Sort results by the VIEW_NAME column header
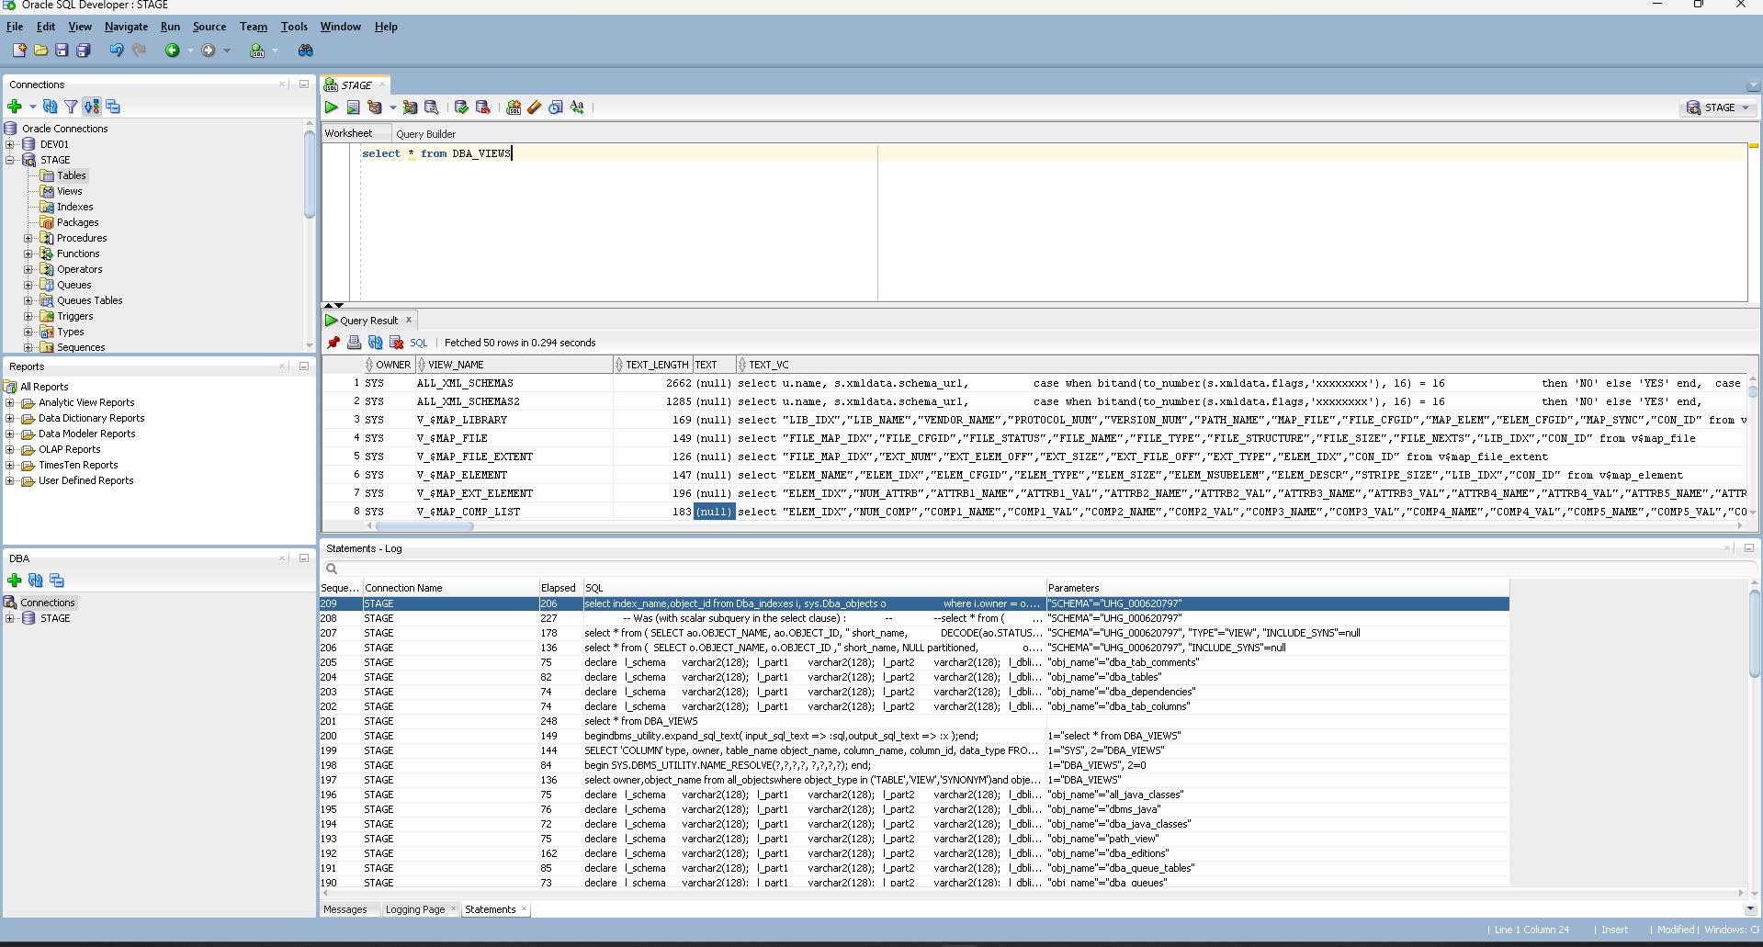Image resolution: width=1763 pixels, height=947 pixels. tap(456, 365)
